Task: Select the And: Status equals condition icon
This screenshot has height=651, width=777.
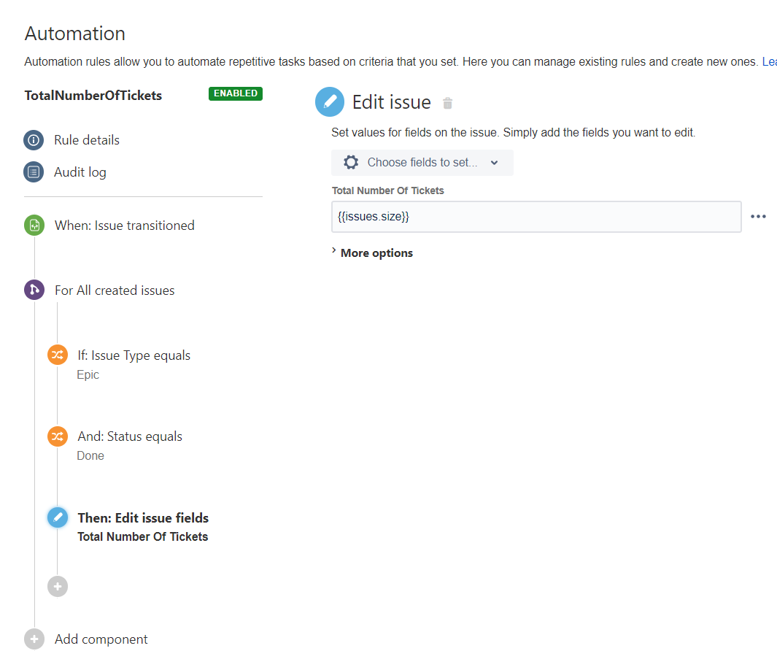Action: pyautogui.click(x=58, y=436)
